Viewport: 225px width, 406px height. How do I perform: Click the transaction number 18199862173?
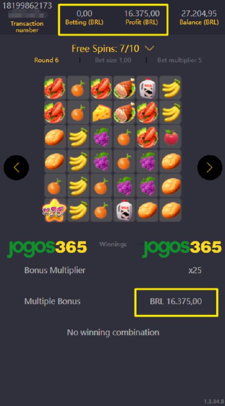click(x=27, y=6)
